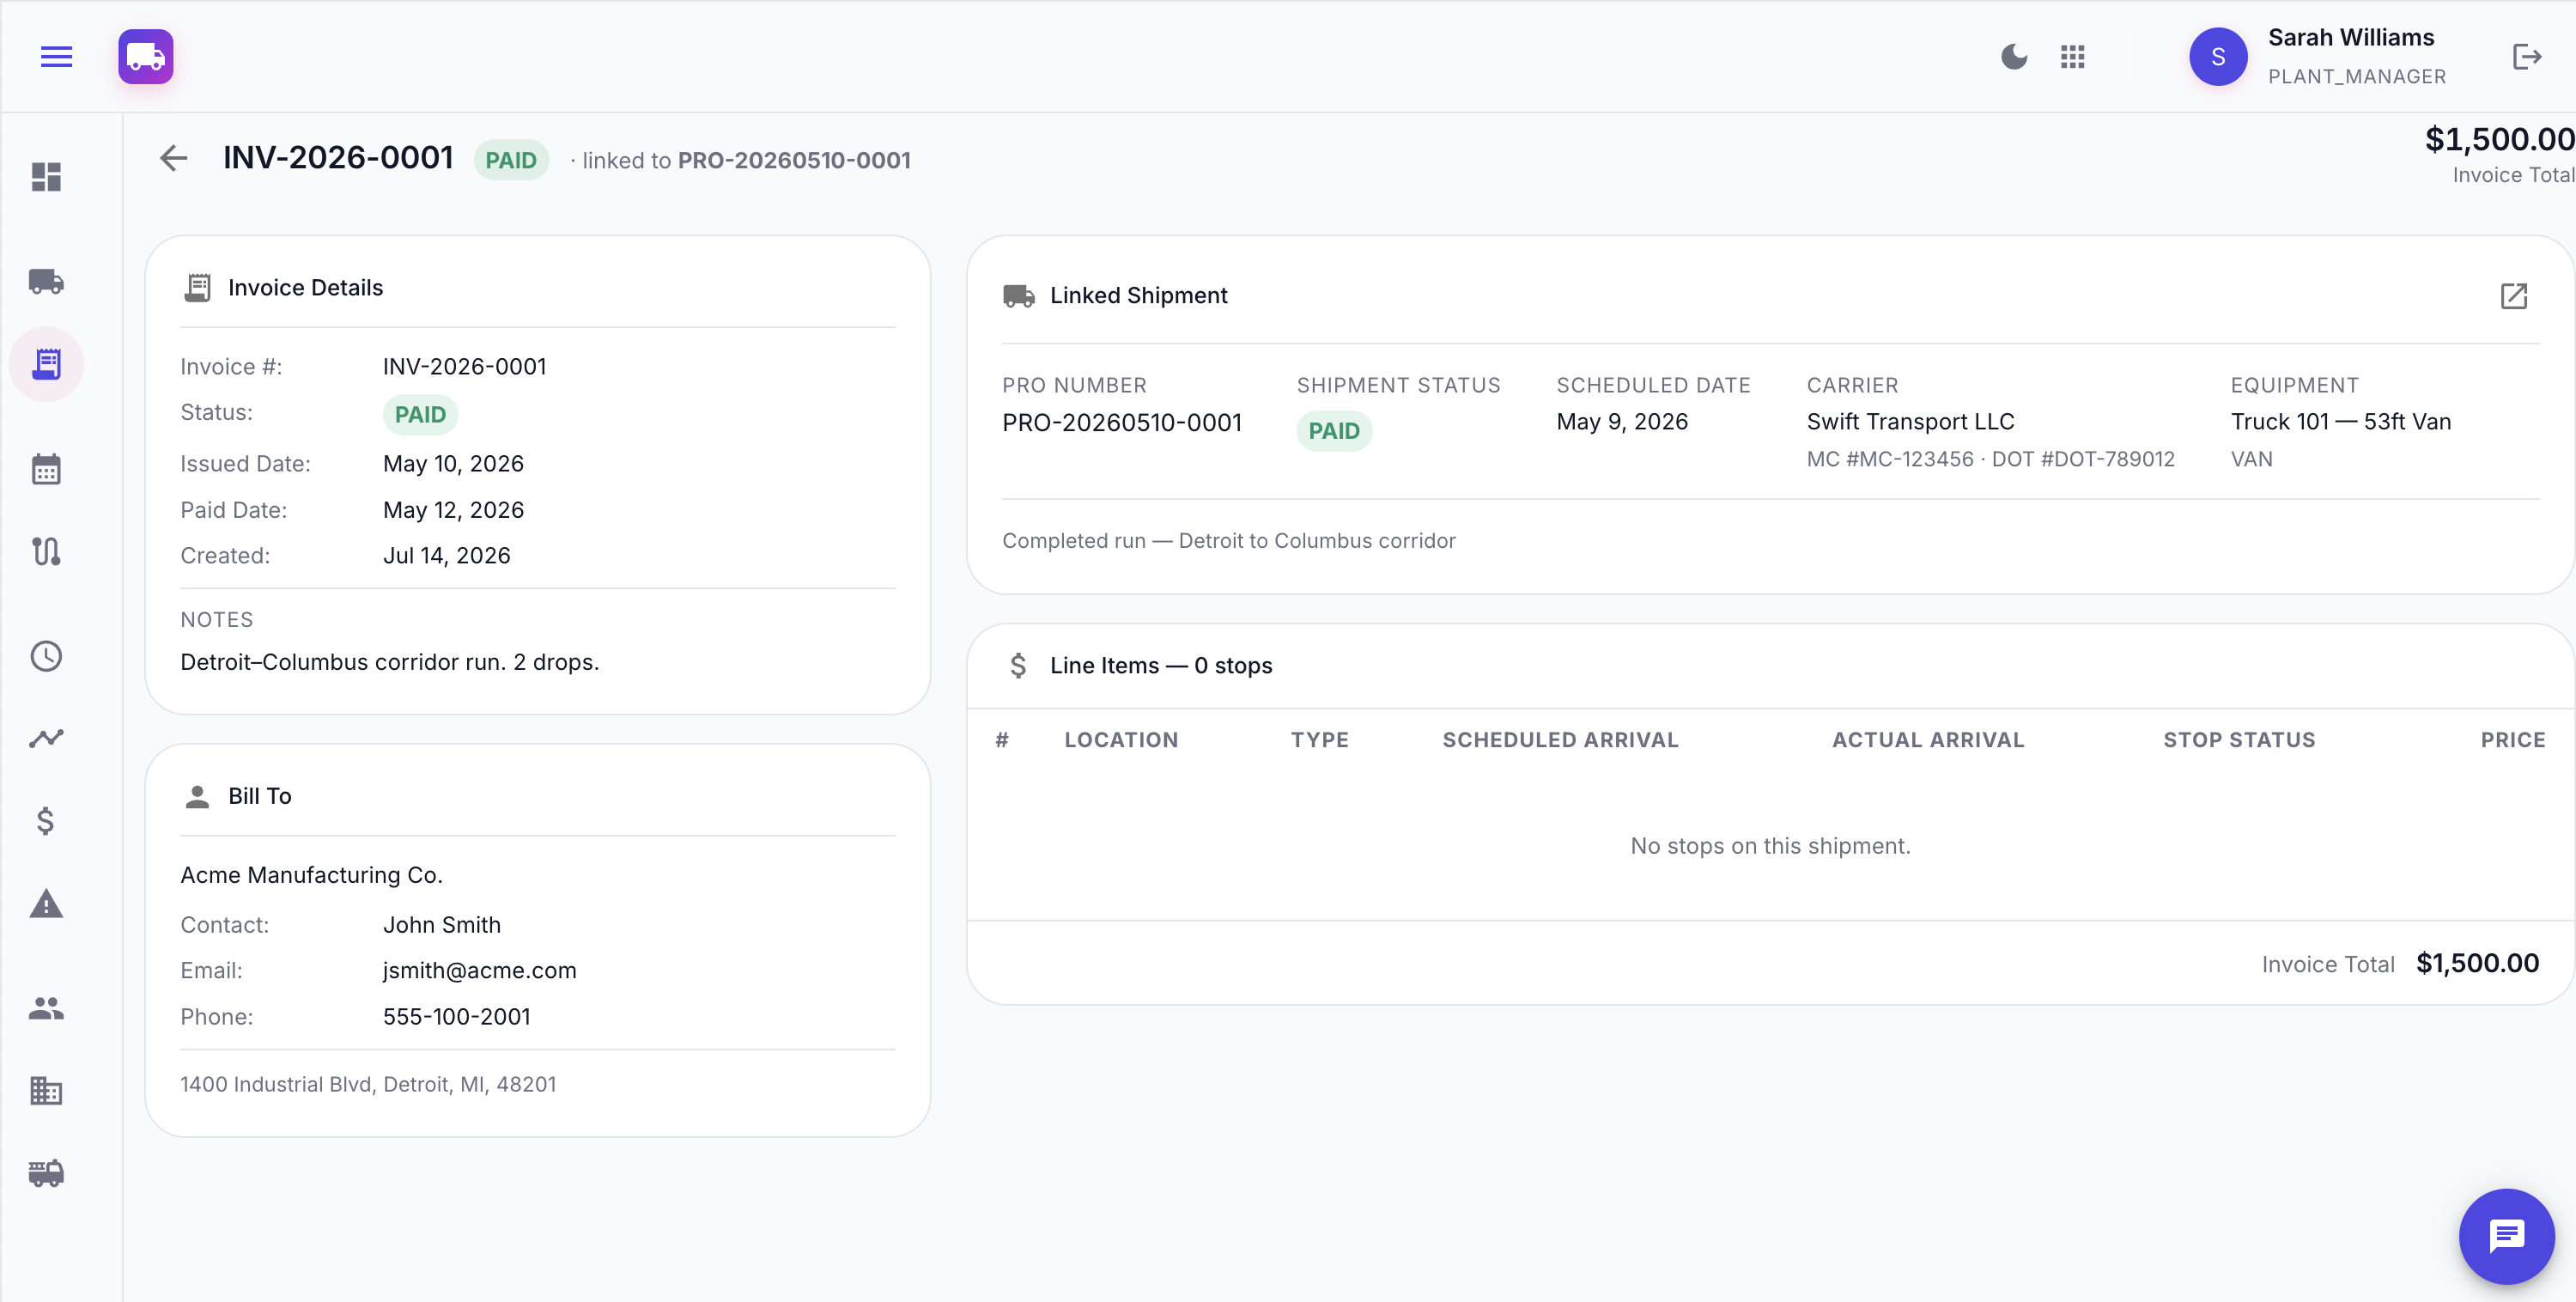
Task: Click the PRO number PRO-20260510-0001 value
Action: [1122, 422]
